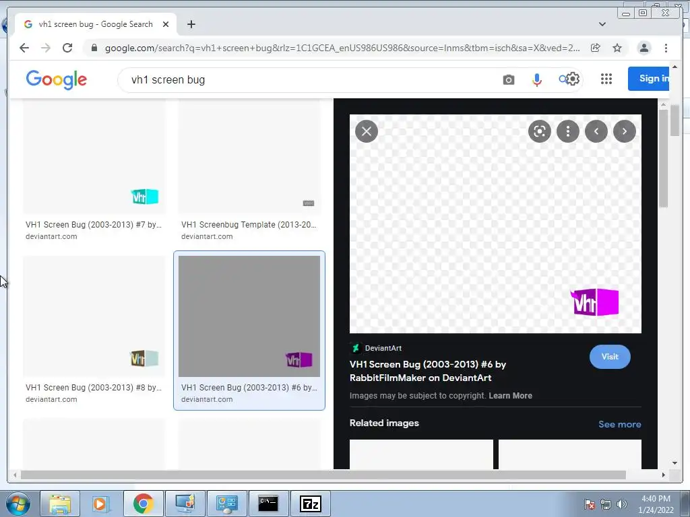Select the VH1 Screenbug Template thumbnail
The image size is (690, 517).
249,156
